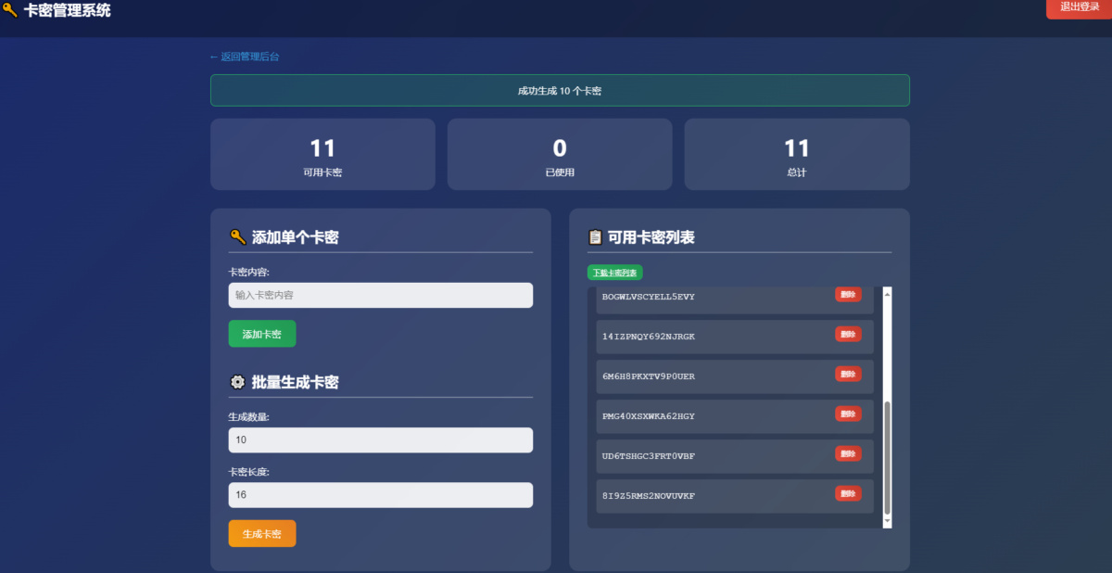The width and height of the screenshot is (1112, 573).
Task: Remove card key PMG40XSXWKA62HGY
Action: (x=848, y=414)
